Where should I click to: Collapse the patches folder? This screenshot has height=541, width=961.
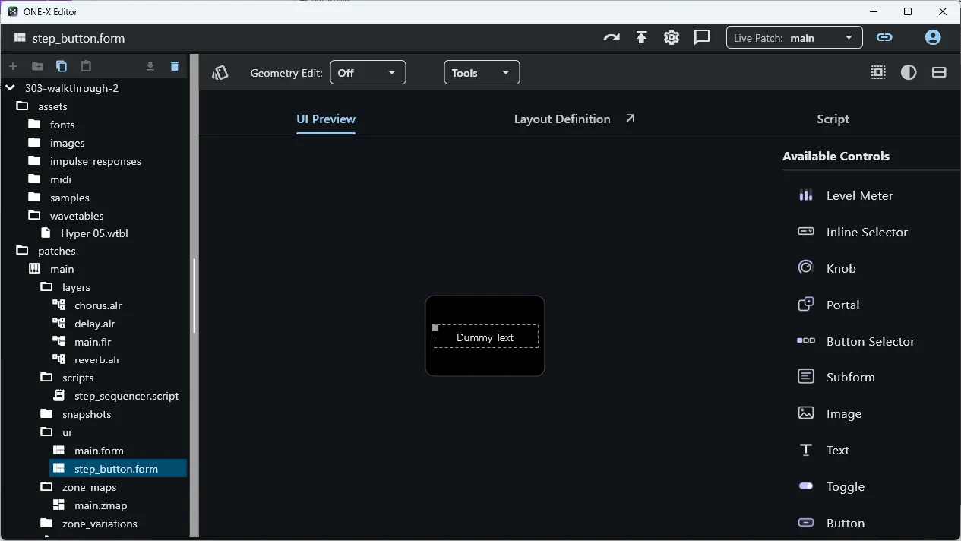[x=22, y=251]
